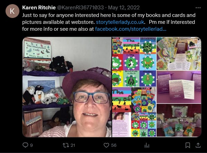Screen dimensions: 207x153
Task: Open the storytellerlady.co.uk link
Action: click(120, 22)
